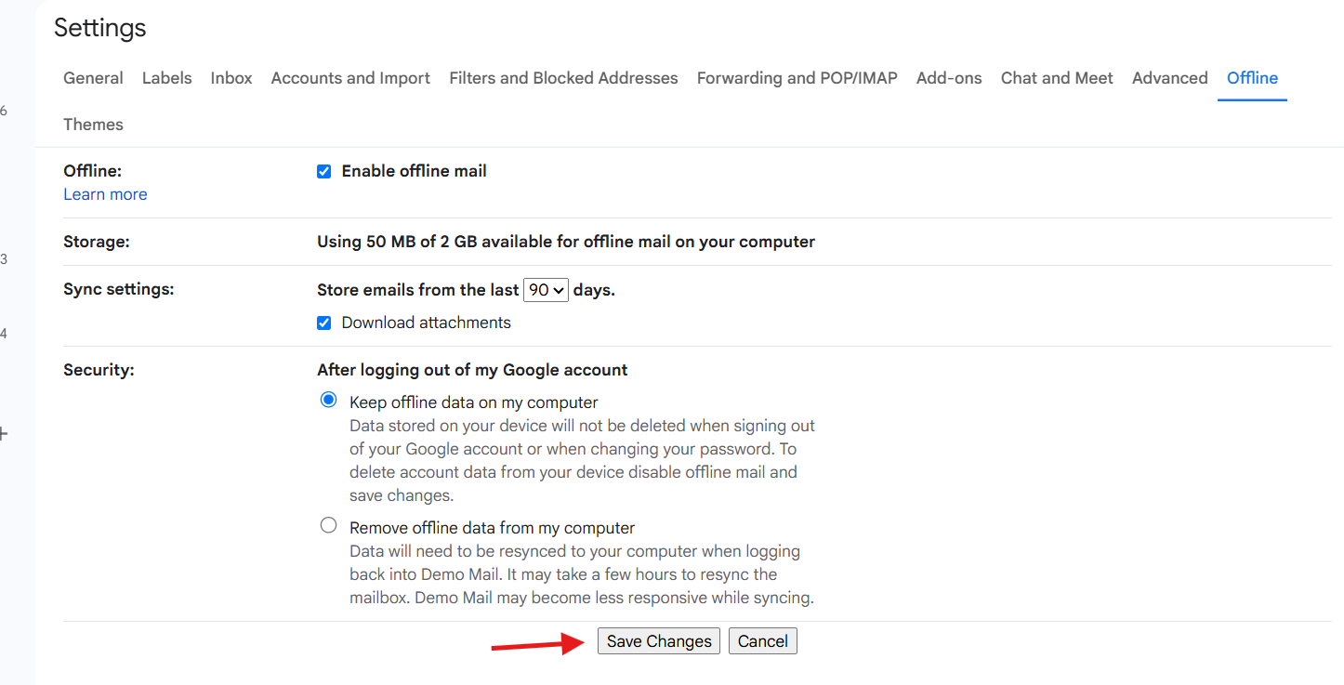This screenshot has width=1344, height=685.
Task: Toggle the Enable offline mail checkbox
Action: (x=323, y=171)
